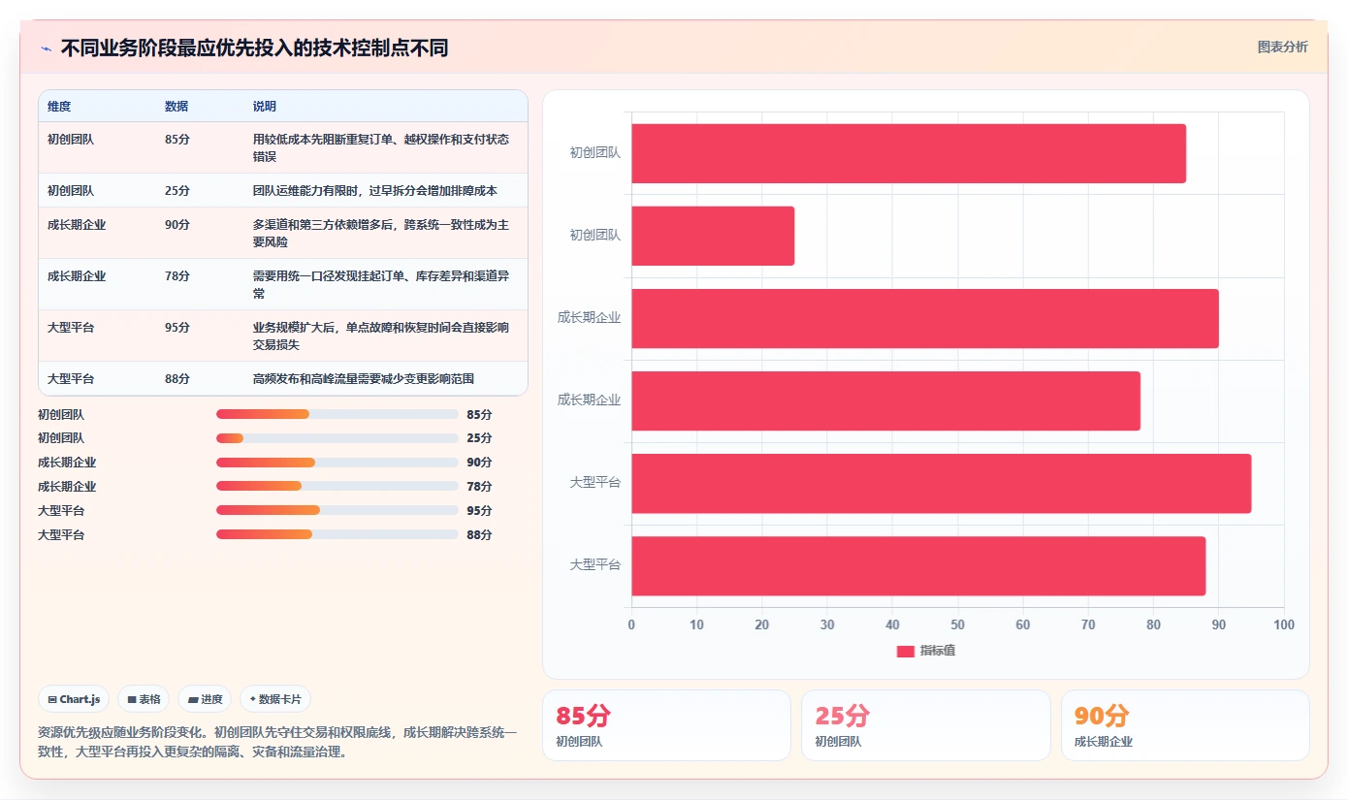Click the chart bar with value 90
Viewport: 1348px width, 800px height.
(x=925, y=318)
